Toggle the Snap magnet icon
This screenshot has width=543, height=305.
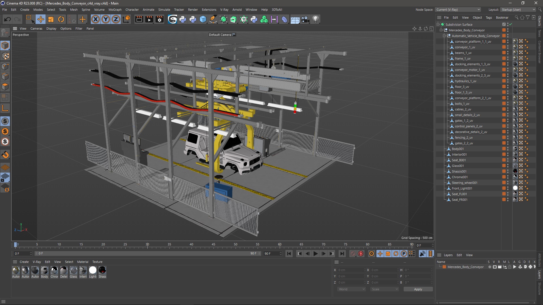5,155
